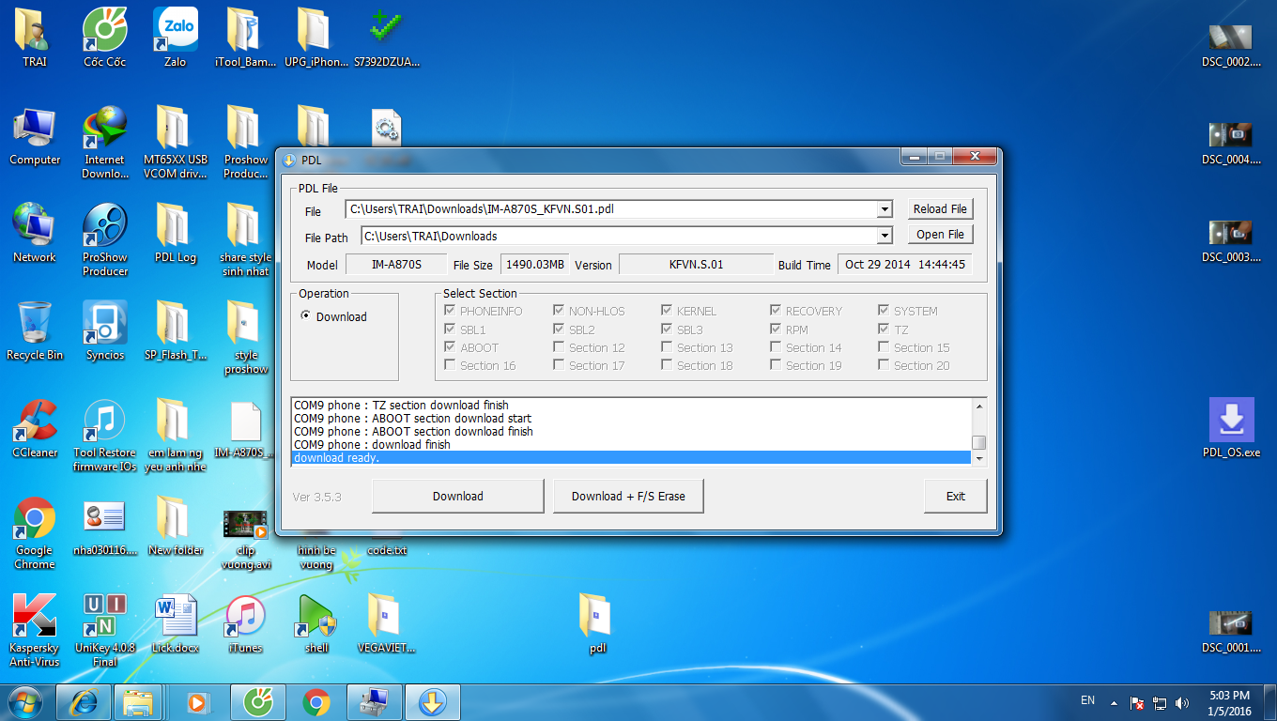Screen dimensions: 1277x721
Task: Toggle the TZ section checkbox
Action: pyautogui.click(x=885, y=330)
